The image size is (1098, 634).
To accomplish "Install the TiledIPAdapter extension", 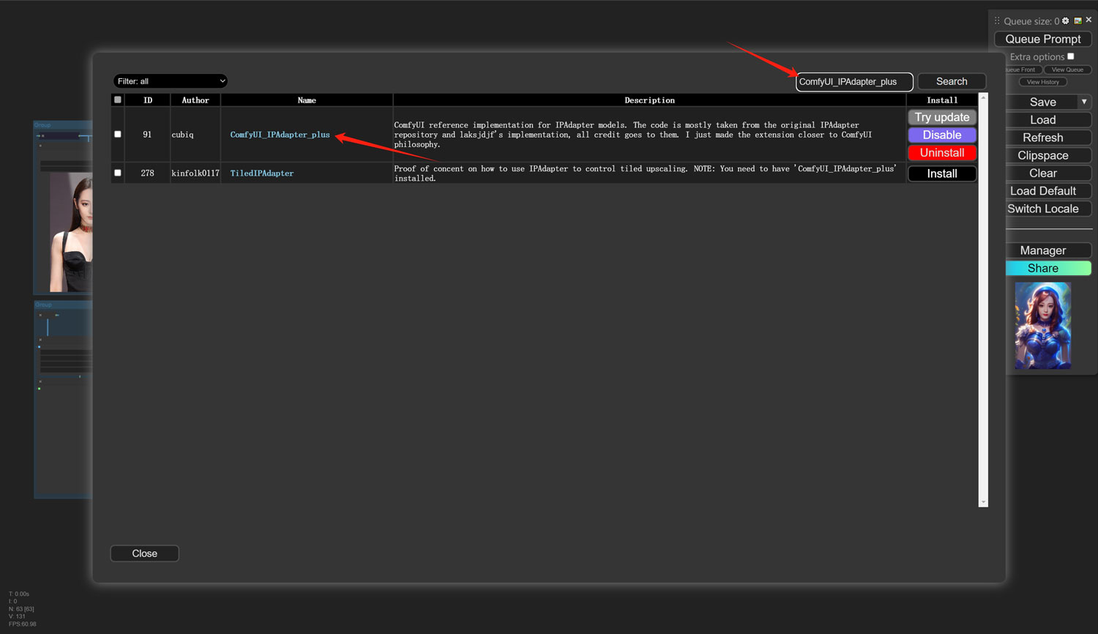I will point(941,174).
